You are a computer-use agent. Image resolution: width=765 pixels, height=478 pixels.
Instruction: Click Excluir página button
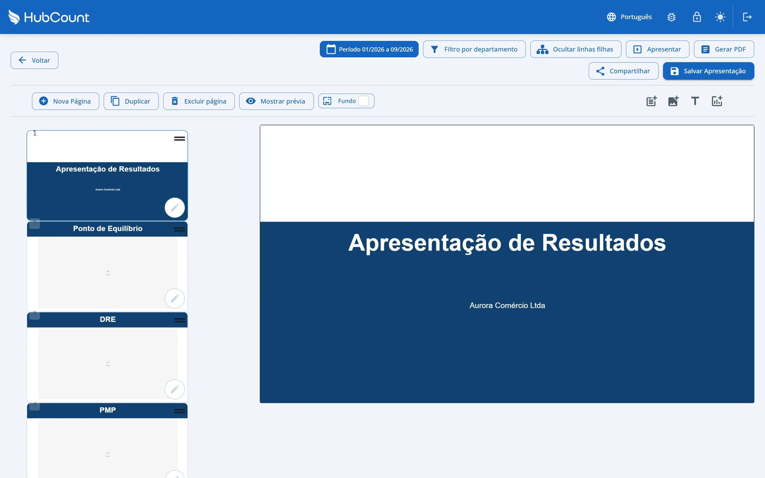tap(199, 101)
